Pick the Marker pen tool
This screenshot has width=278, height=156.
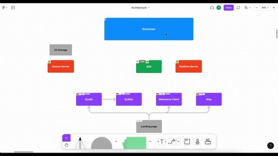tap(80, 143)
